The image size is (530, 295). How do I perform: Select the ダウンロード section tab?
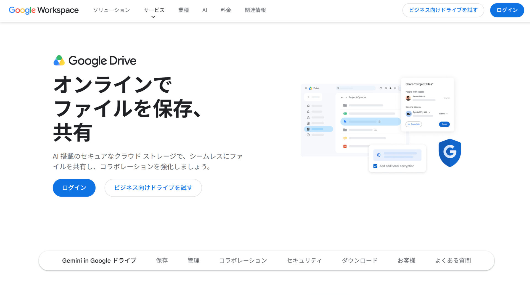click(360, 261)
